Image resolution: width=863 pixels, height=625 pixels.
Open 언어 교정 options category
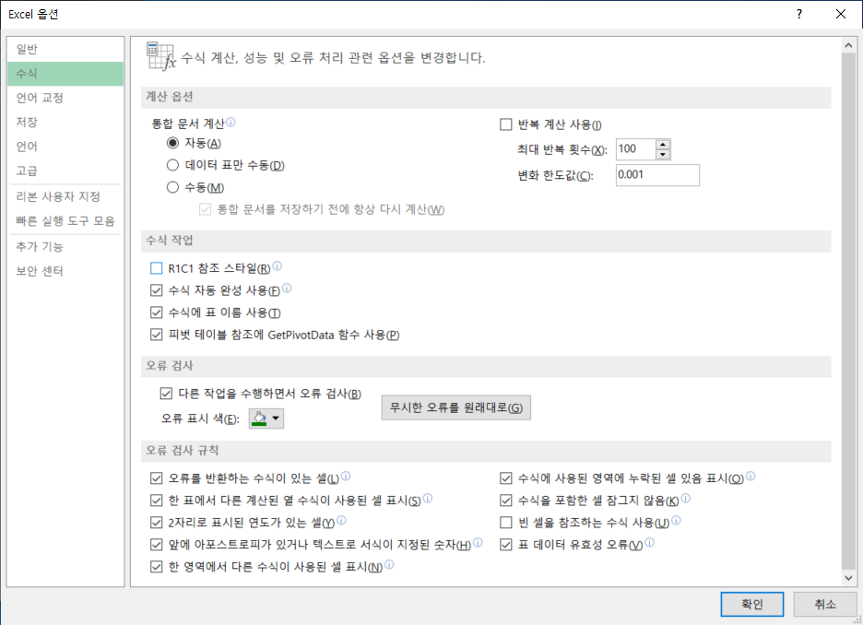tap(65, 98)
